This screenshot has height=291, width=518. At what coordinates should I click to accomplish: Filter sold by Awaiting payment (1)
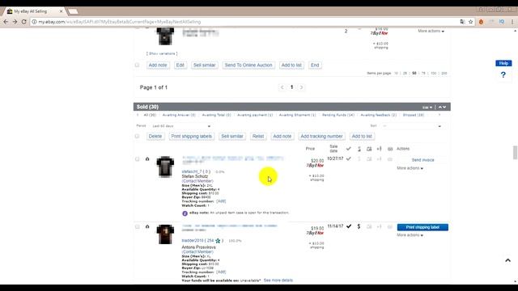coord(255,115)
